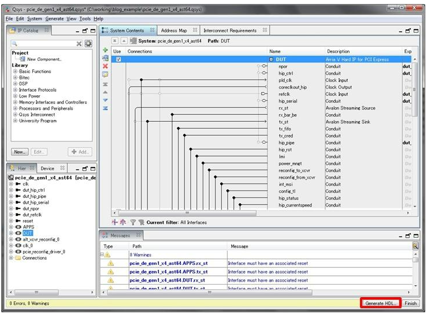Click the Finish button
The width and height of the screenshot is (427, 314).
coord(410,303)
